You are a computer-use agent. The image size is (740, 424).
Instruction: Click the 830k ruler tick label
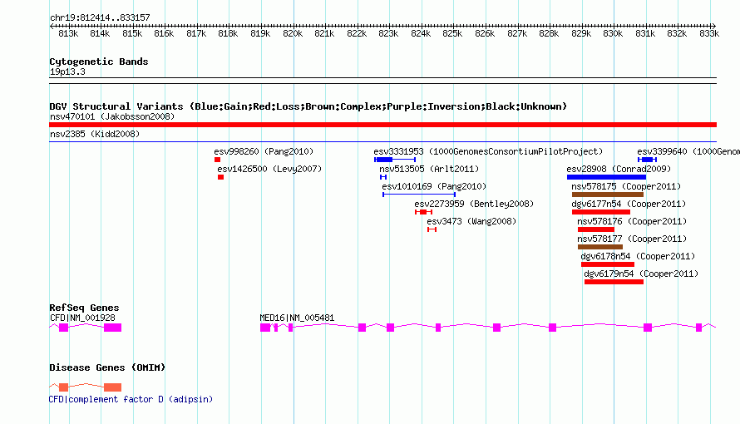pos(613,33)
